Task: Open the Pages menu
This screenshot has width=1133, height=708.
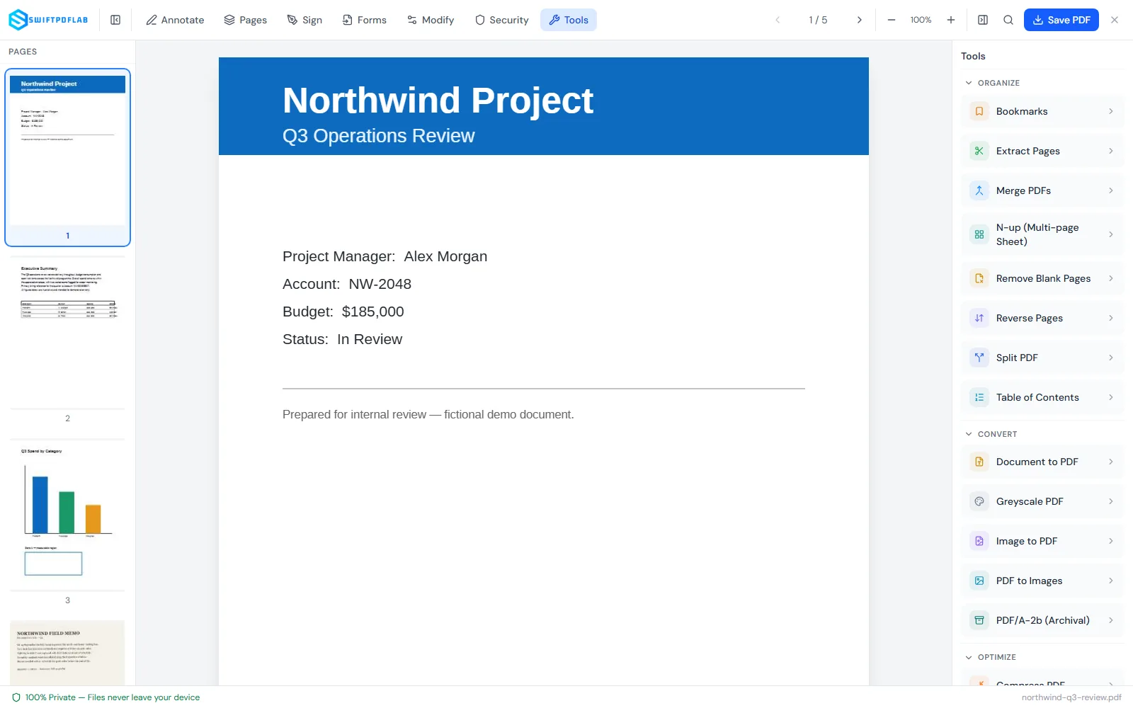Action: (x=245, y=20)
